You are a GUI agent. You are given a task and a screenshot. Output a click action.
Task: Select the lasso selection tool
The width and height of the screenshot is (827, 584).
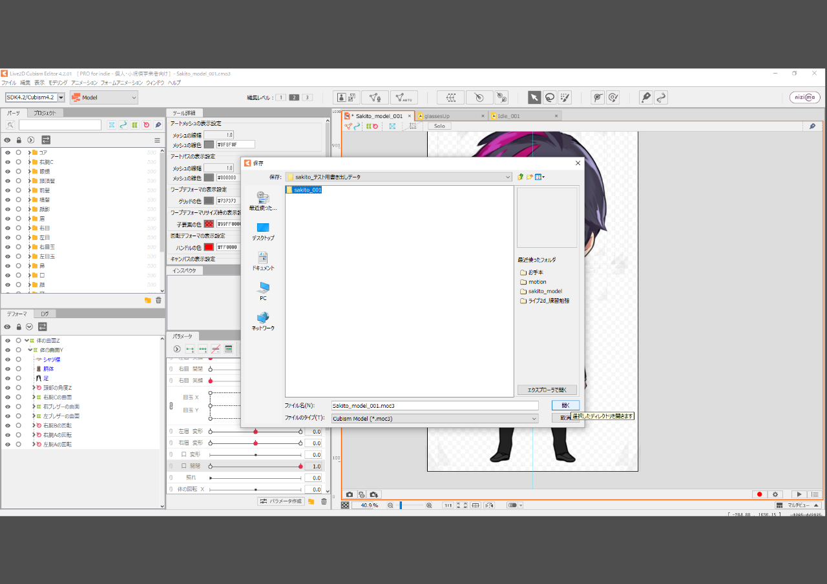point(550,97)
